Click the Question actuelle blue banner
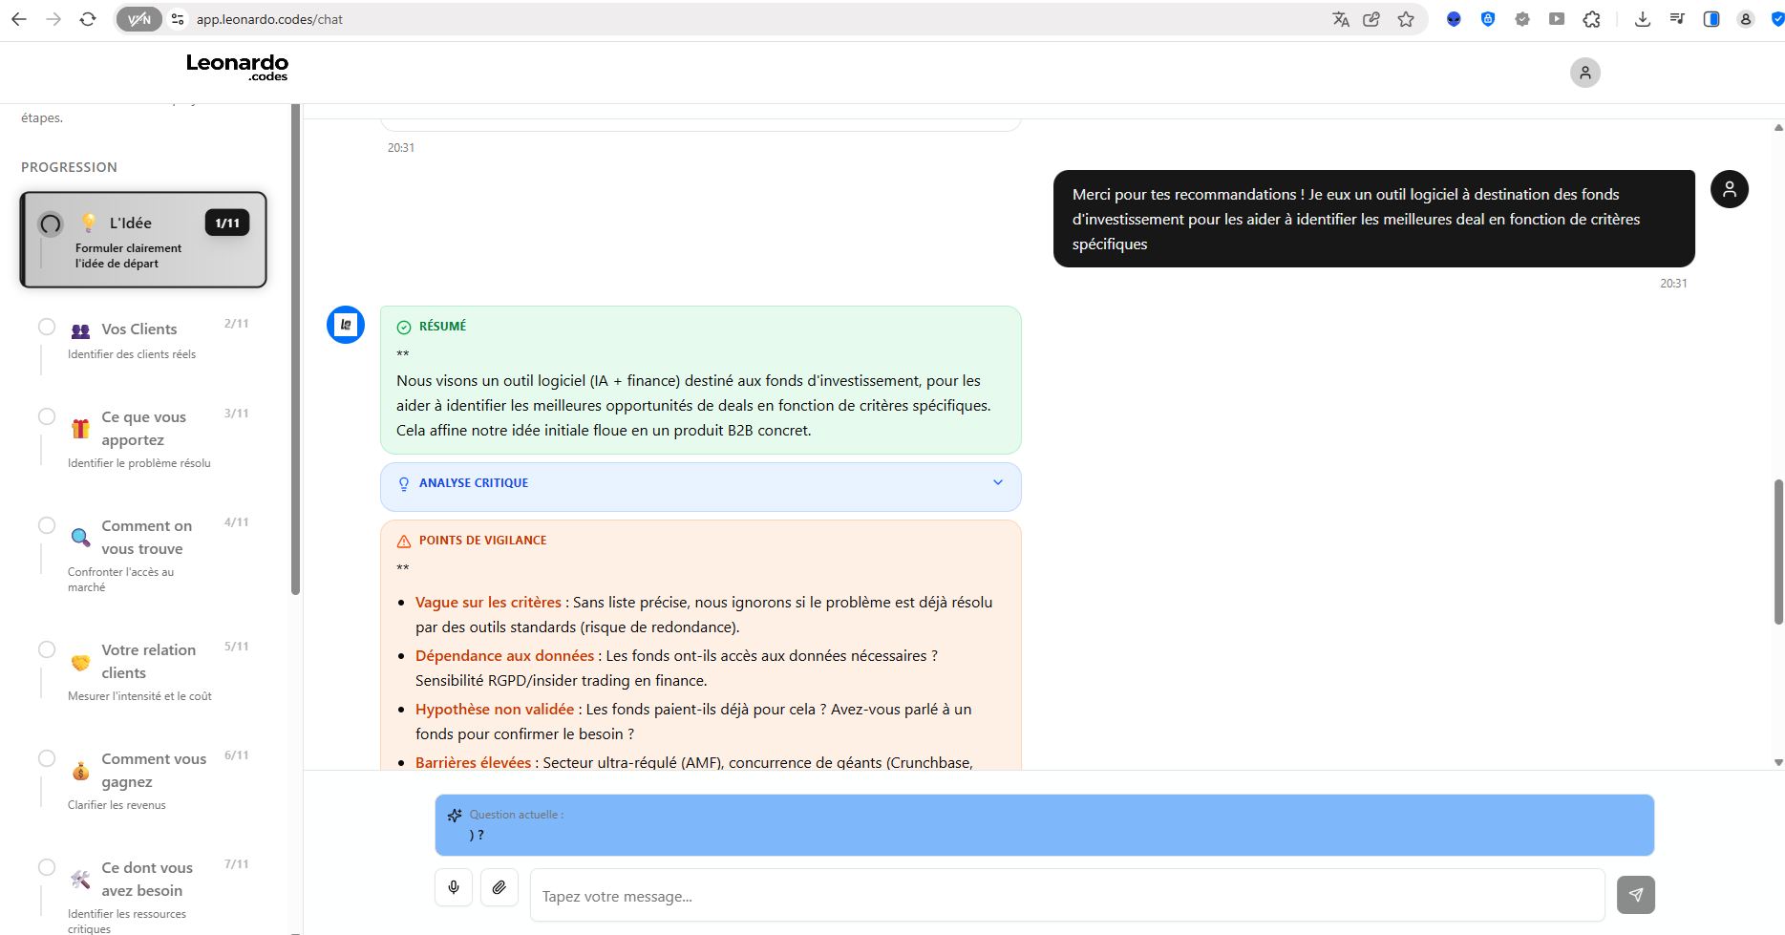 pos(1044,825)
